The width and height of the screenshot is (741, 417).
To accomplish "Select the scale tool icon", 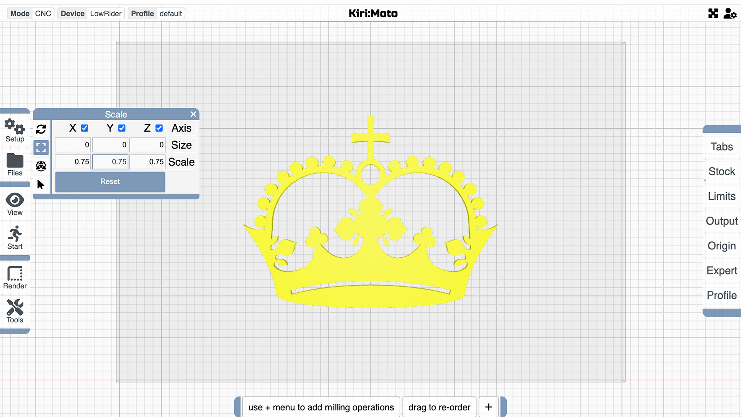I will click(41, 147).
